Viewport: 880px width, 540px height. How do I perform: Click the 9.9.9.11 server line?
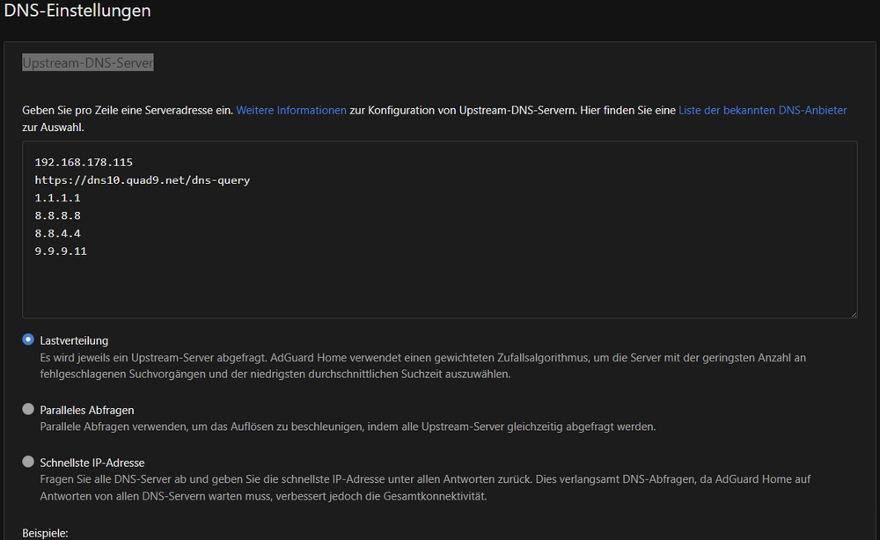61,252
